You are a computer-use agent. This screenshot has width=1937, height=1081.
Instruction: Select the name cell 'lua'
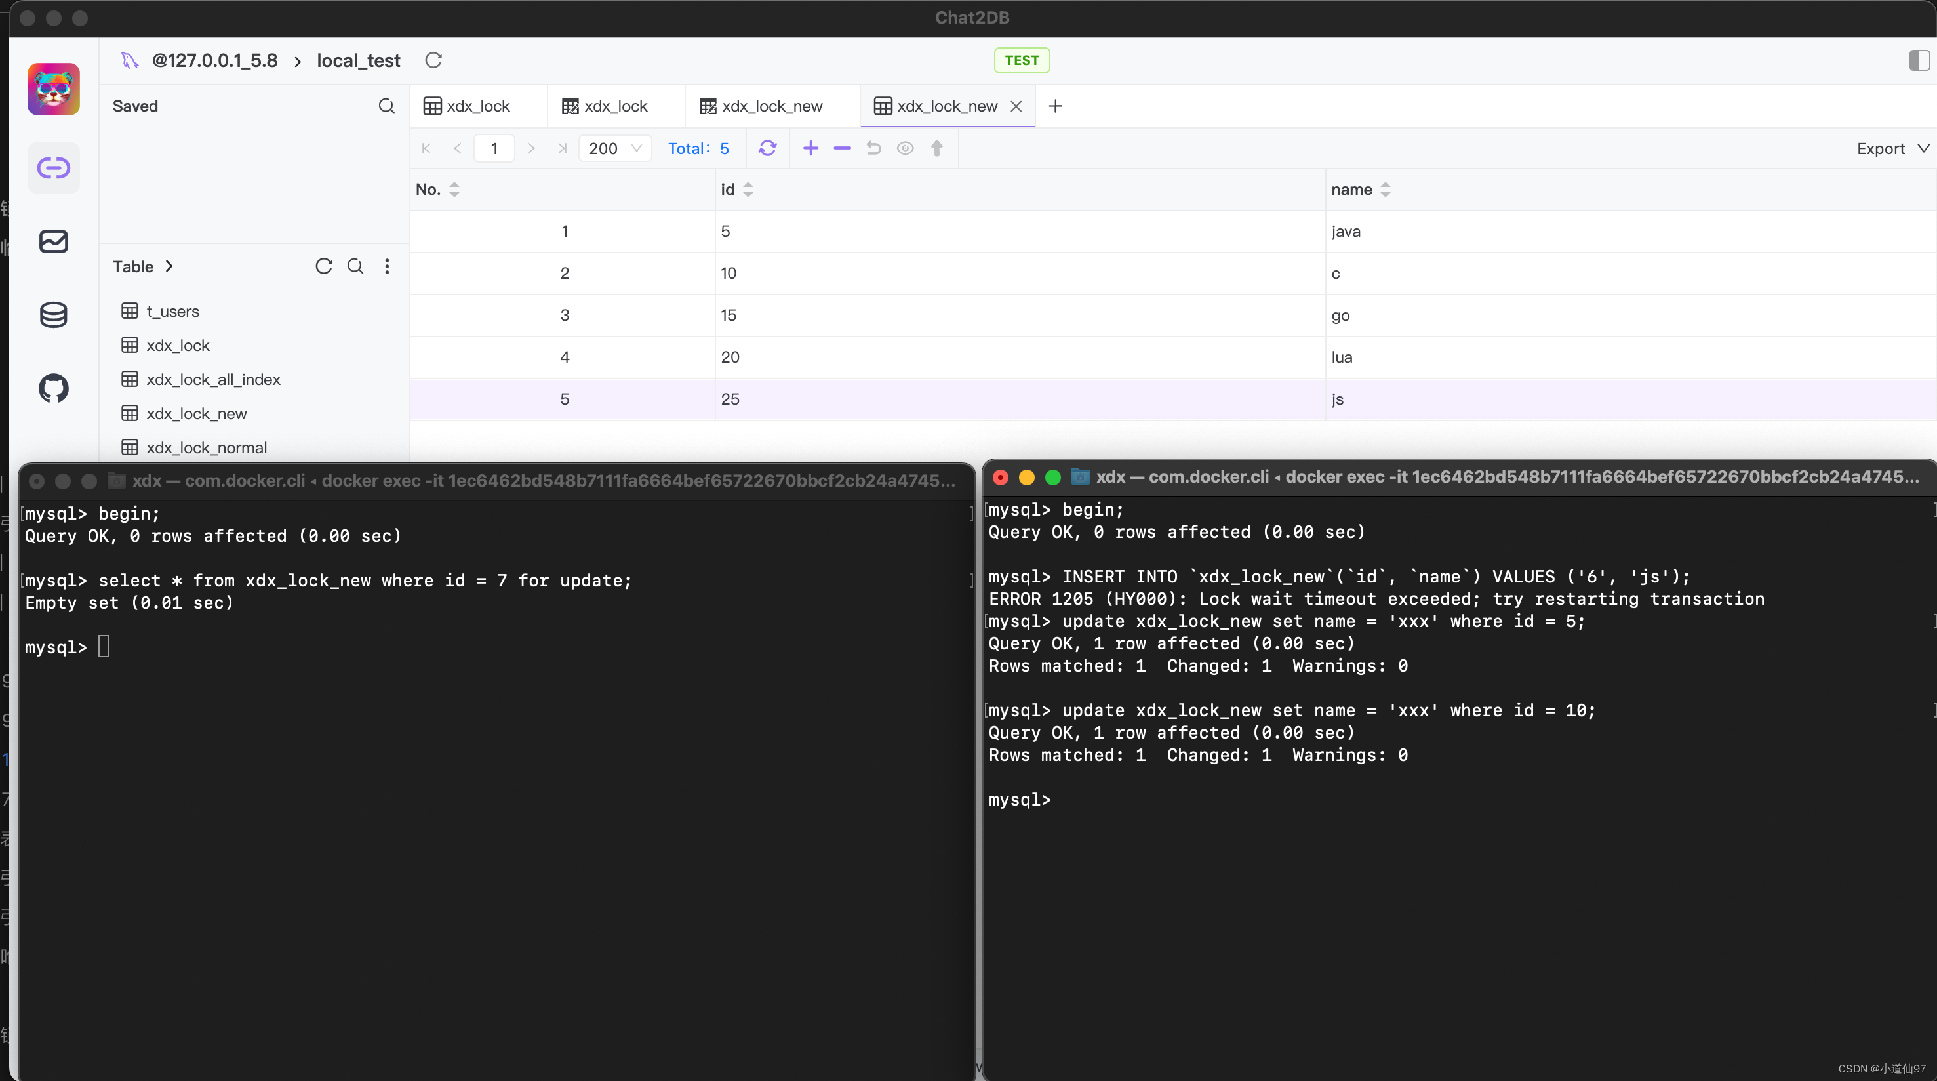click(1630, 357)
